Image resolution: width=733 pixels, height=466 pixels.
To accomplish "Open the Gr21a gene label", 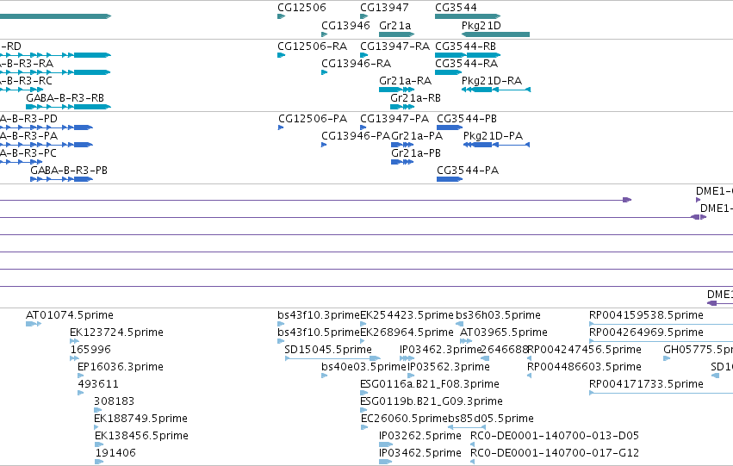I will (395, 25).
